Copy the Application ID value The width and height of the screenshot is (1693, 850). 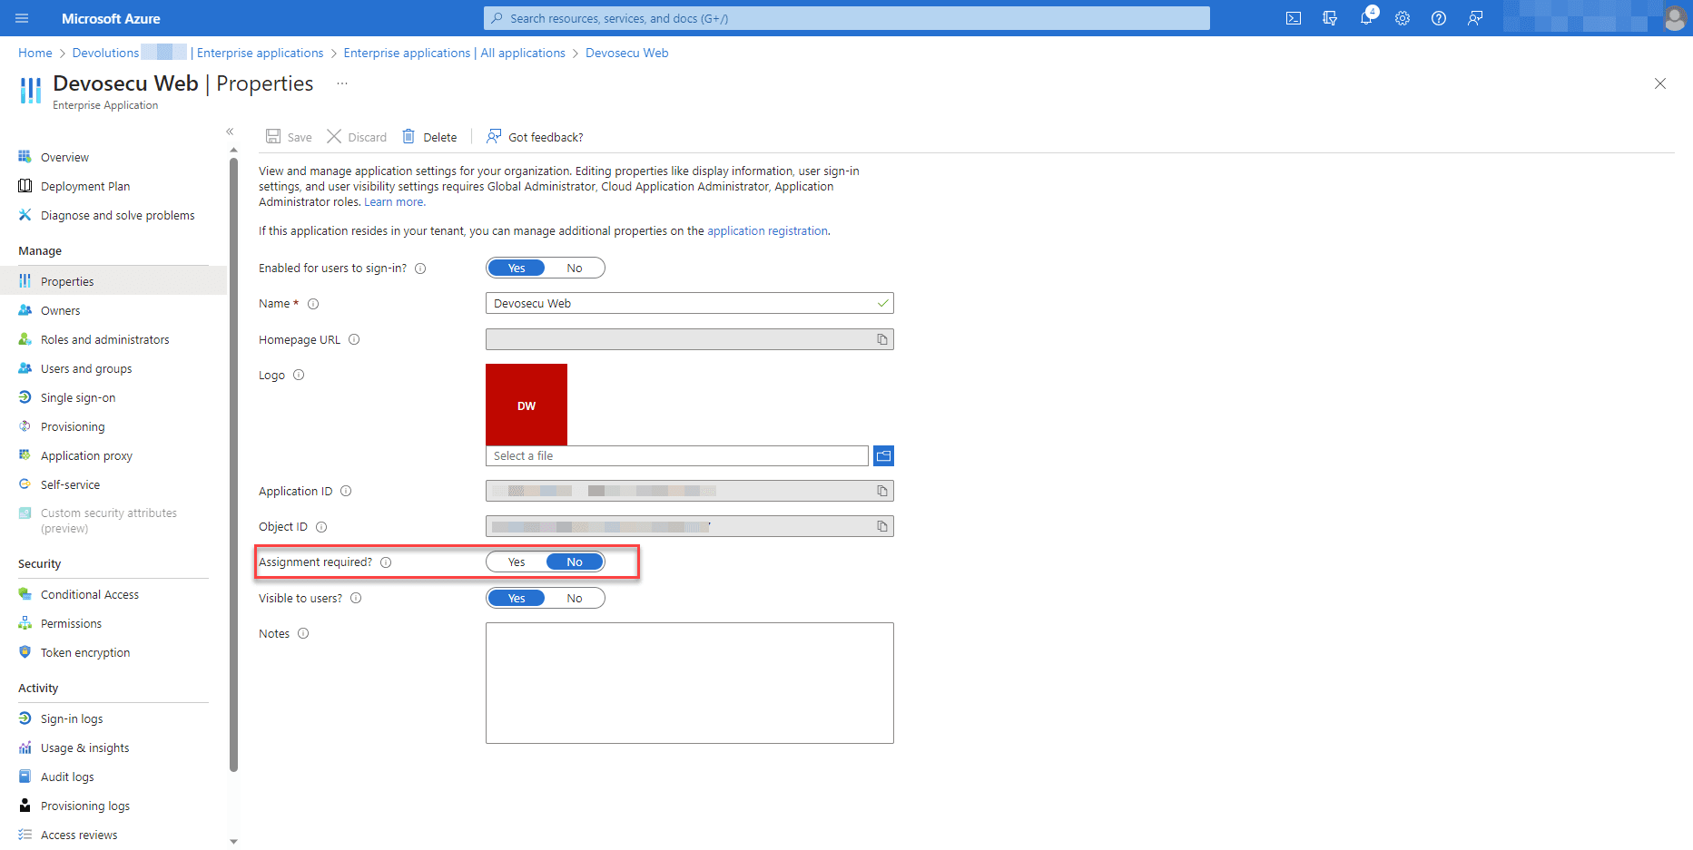coord(881,491)
